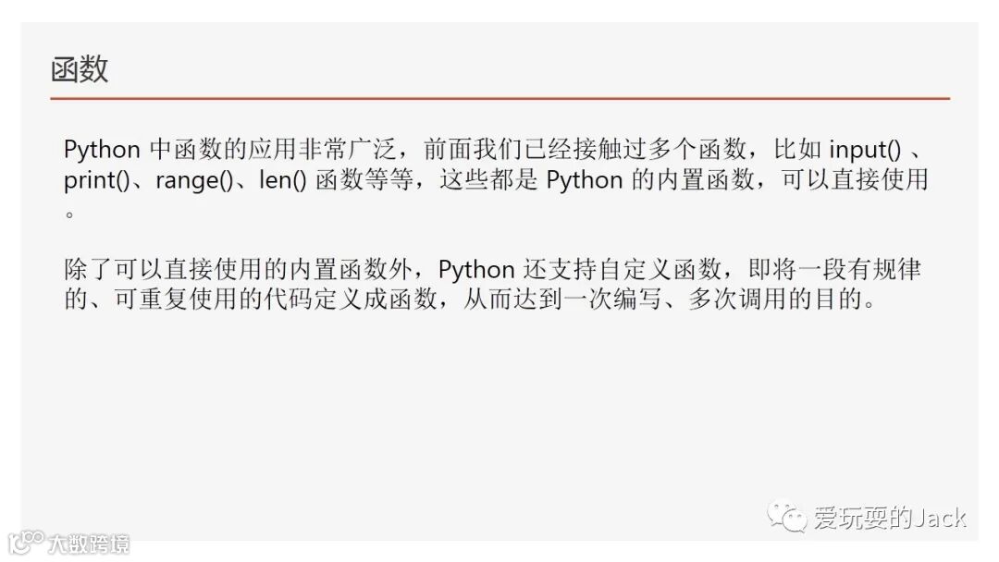
Task: Click the word Python before 中函数的应用
Action: tap(102, 150)
